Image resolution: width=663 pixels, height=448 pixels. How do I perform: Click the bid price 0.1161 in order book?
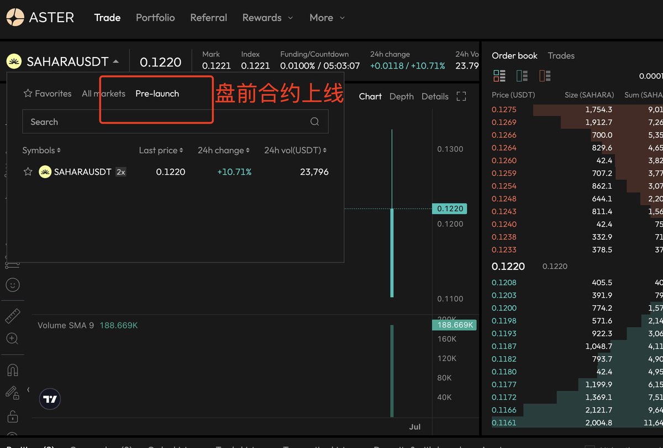pyautogui.click(x=504, y=423)
